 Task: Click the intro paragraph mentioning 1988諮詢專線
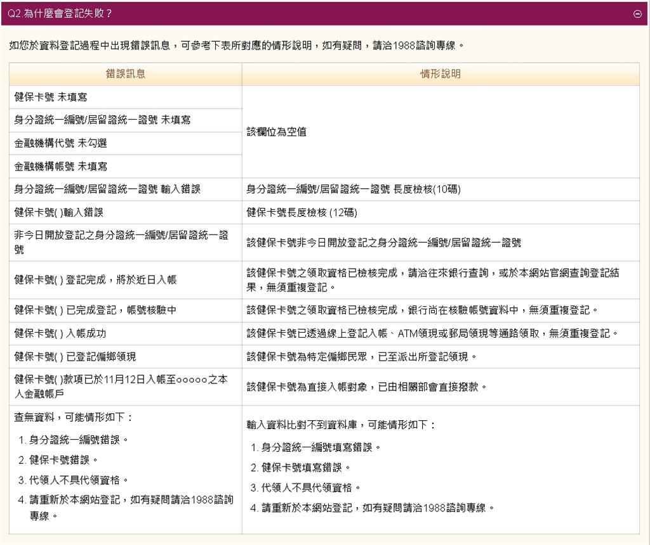click(x=236, y=46)
